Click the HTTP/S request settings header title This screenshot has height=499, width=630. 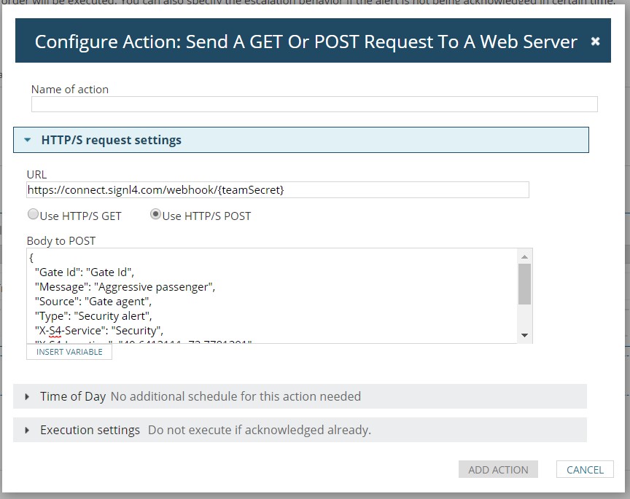click(x=112, y=140)
